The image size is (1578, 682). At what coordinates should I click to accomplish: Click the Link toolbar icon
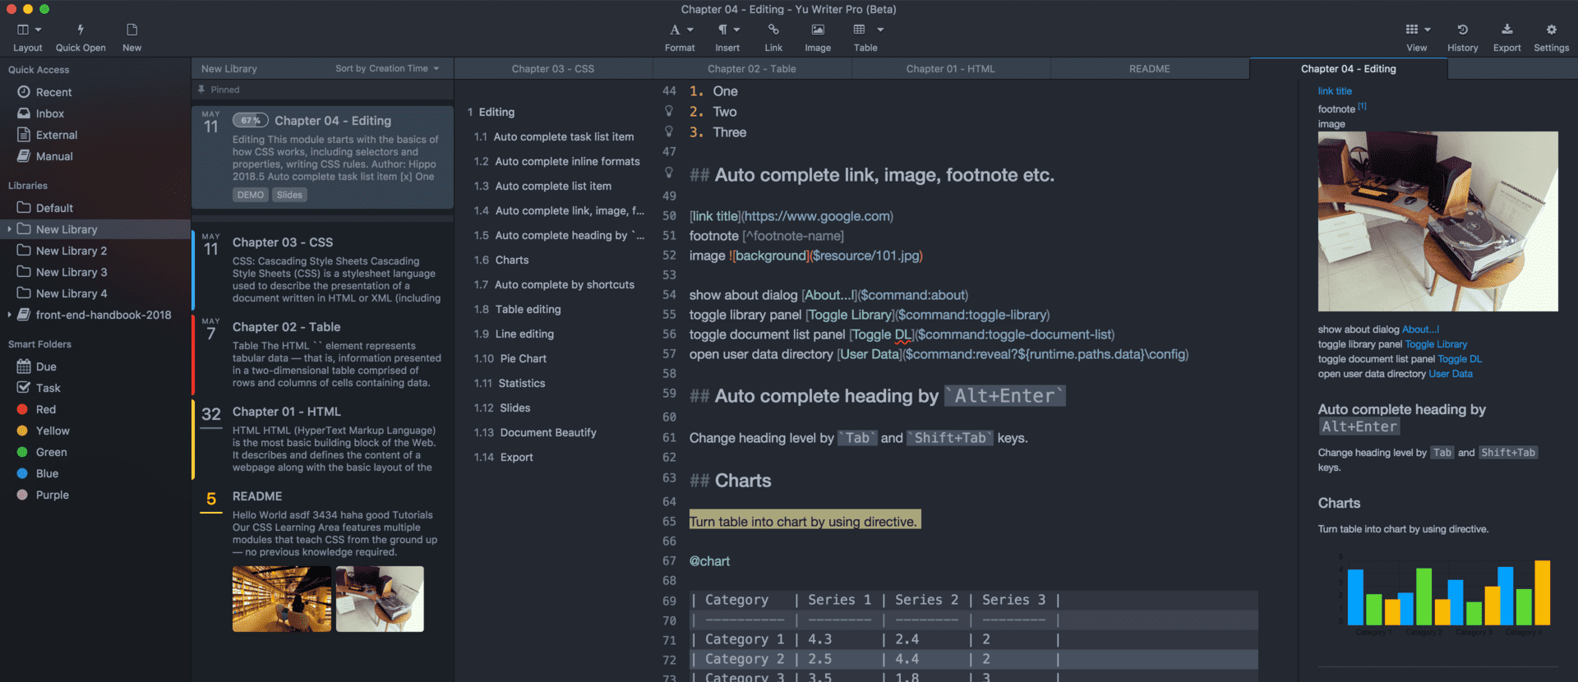point(773,30)
